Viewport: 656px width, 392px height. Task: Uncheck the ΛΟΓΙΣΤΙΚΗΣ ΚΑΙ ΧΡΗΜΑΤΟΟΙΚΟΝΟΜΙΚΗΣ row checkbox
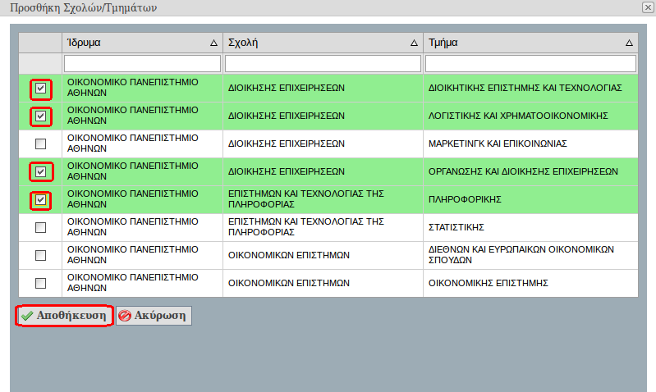pos(40,116)
